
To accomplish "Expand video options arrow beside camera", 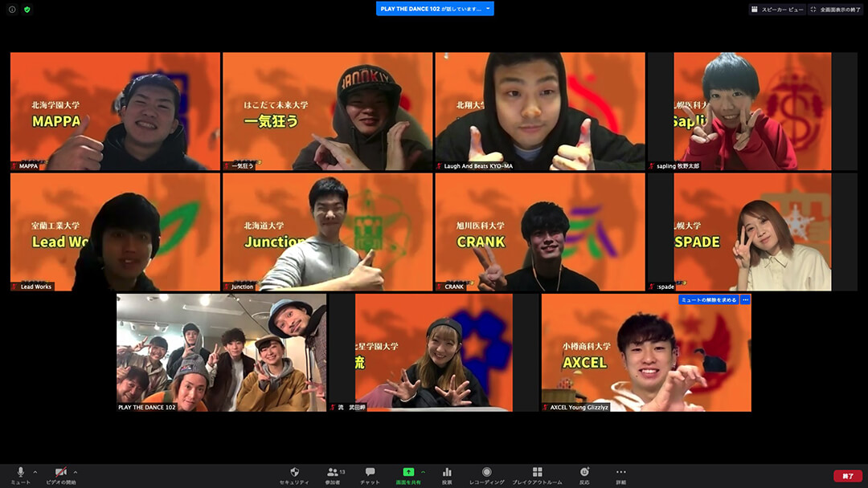I will (x=76, y=471).
